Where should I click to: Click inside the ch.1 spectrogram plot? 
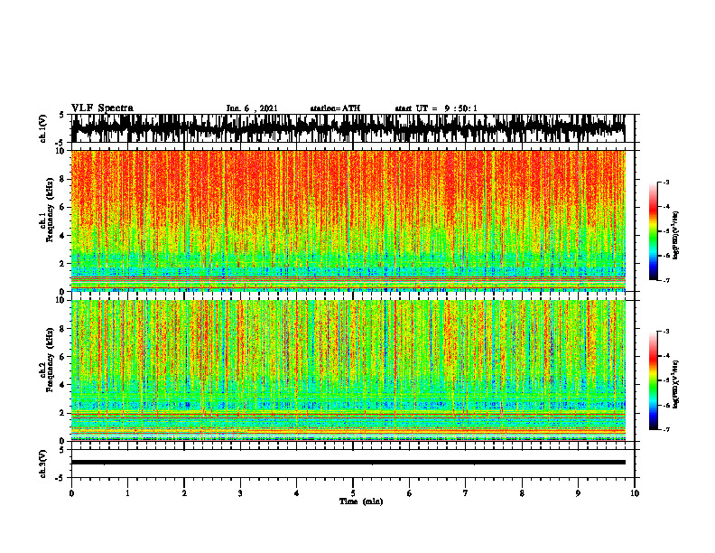[x=348, y=220]
